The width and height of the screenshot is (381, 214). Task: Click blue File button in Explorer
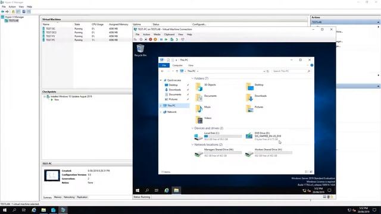(164, 65)
